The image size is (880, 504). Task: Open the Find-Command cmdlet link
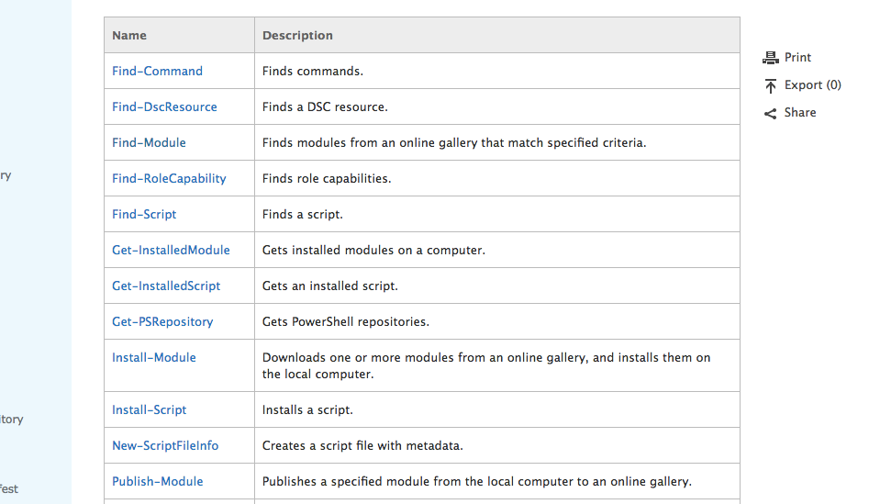[157, 71]
